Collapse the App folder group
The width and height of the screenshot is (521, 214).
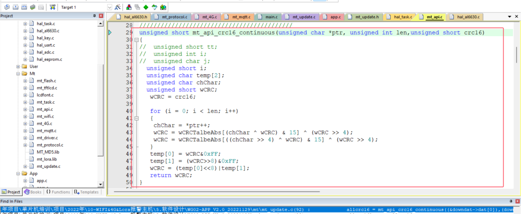click(x=18, y=174)
